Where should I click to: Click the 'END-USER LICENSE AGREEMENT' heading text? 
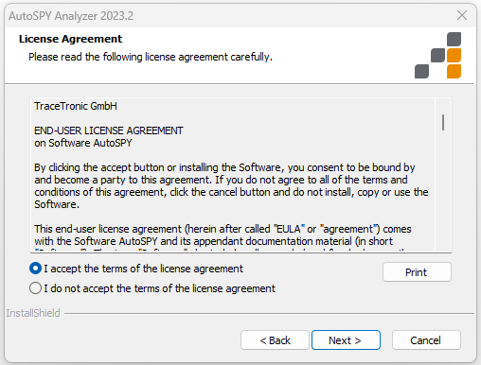point(109,130)
